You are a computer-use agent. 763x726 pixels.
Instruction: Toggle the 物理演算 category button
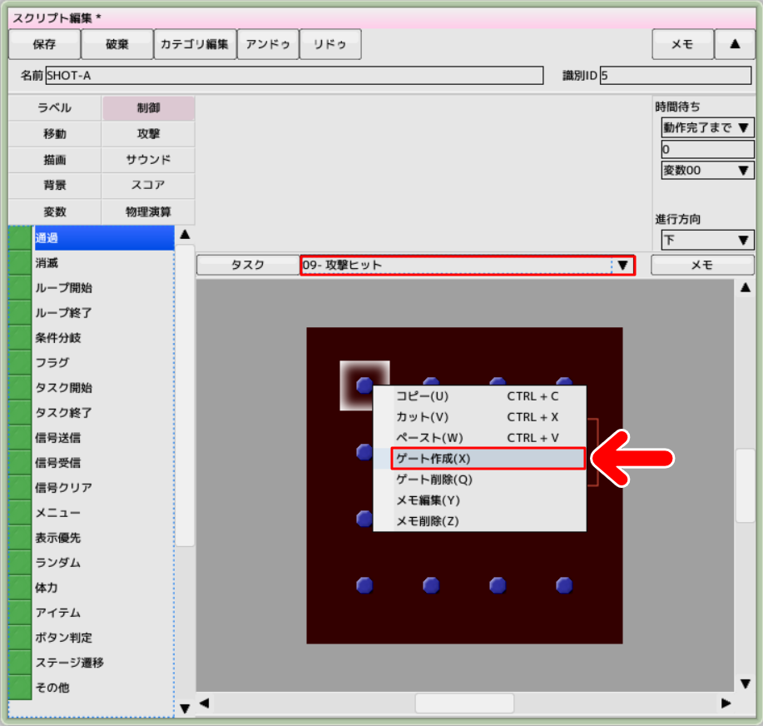tap(148, 211)
